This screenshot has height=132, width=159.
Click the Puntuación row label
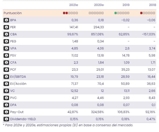13,13
